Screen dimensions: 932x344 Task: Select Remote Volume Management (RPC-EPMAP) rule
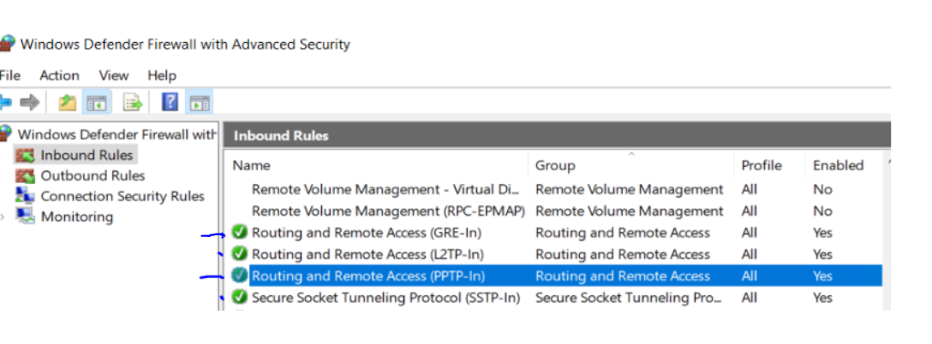(388, 211)
